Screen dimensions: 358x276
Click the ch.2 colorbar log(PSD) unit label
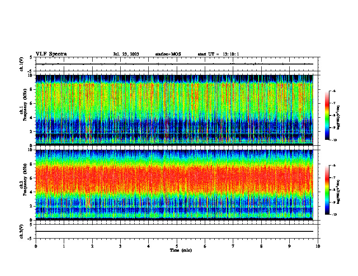(x=339, y=192)
